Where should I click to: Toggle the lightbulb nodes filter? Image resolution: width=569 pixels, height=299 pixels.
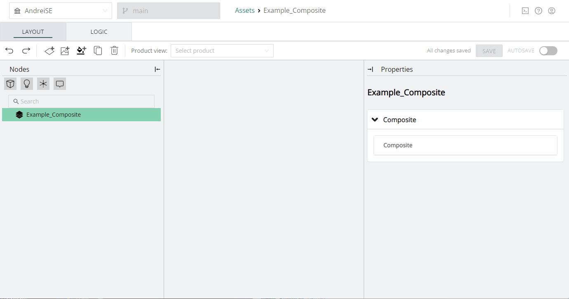click(x=27, y=84)
